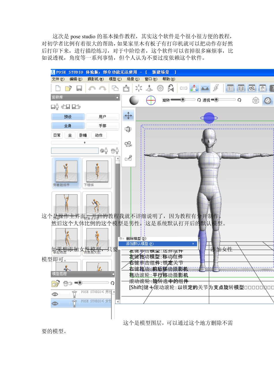Image resolution: width=274 pixels, height=388 pixels.
Task: Click the sparkle reset pose icon
Action: coord(139,88)
